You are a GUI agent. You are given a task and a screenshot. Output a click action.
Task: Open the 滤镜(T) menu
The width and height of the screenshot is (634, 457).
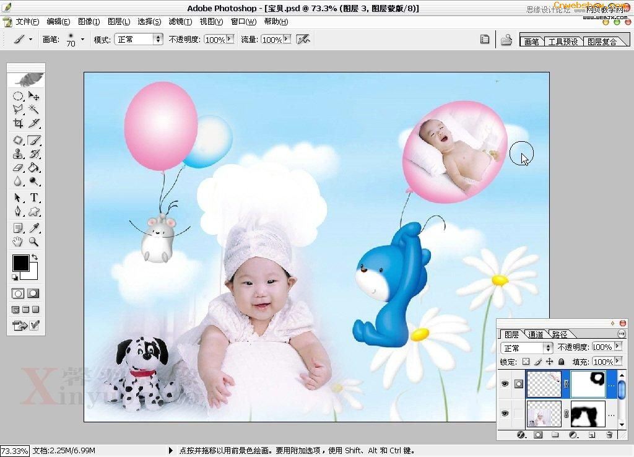coord(180,22)
